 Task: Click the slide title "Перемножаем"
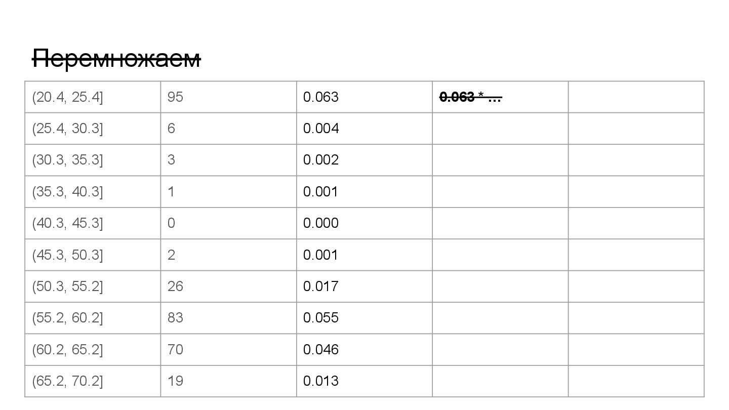[116, 59]
